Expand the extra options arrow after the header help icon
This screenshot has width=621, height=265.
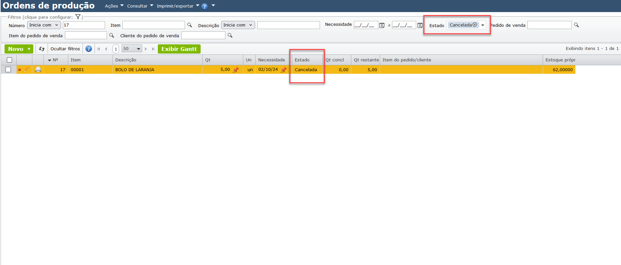213,6
